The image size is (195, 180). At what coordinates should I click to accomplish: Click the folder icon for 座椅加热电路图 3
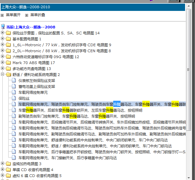tap(8, 163)
